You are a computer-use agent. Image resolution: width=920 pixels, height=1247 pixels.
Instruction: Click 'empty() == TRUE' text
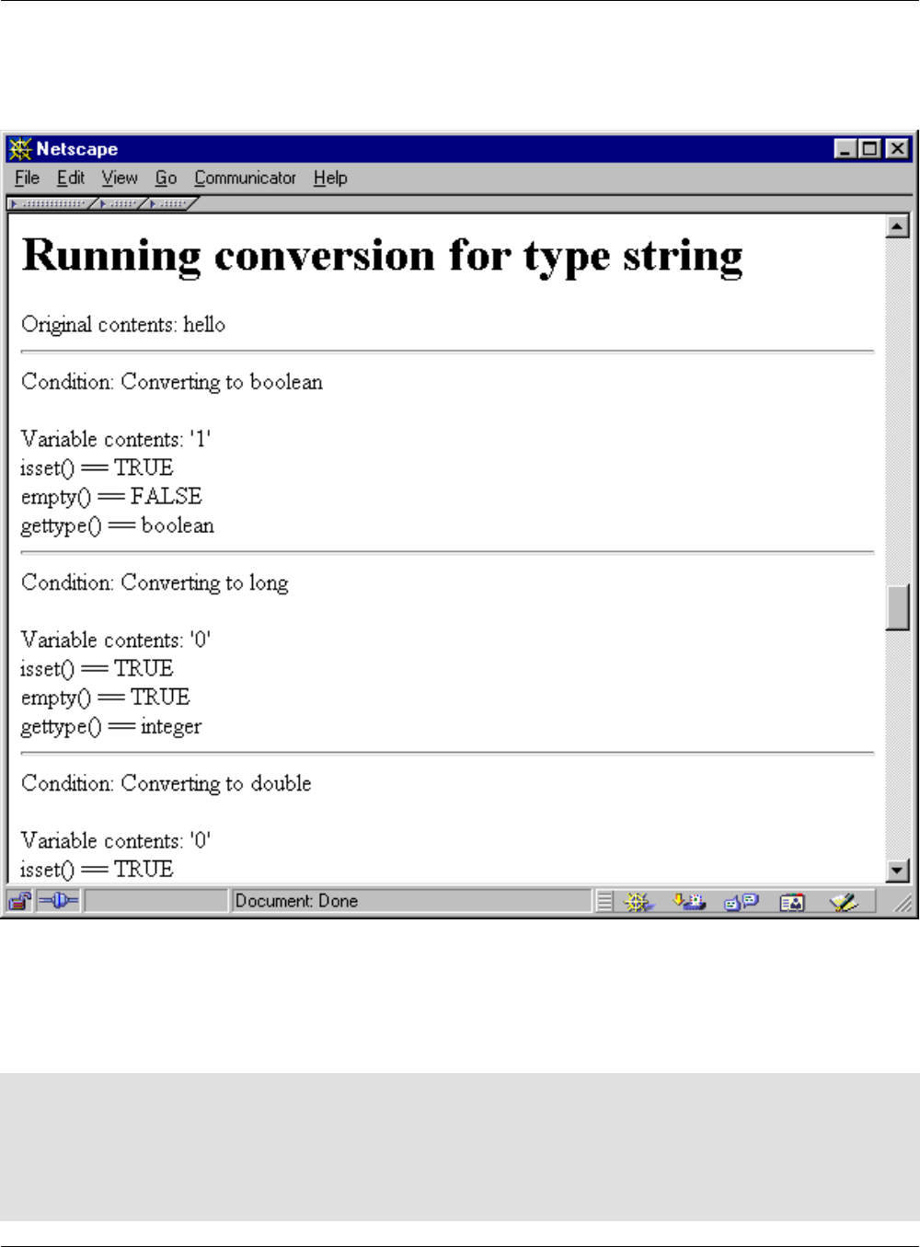pyautogui.click(x=106, y=698)
